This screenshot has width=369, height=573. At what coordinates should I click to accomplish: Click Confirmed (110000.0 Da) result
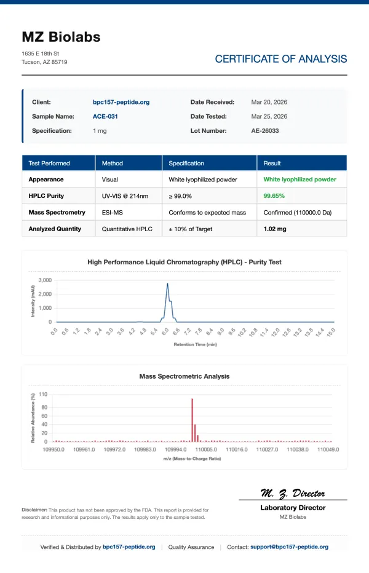(x=297, y=212)
